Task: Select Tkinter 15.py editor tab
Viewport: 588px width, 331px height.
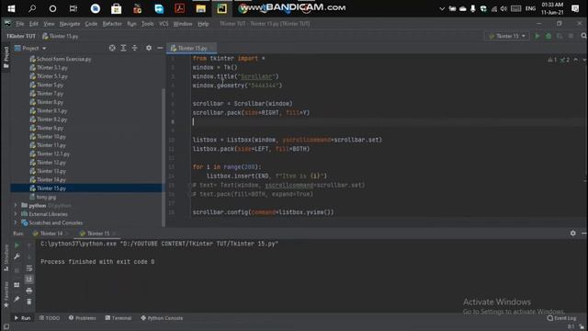Action: coord(192,48)
